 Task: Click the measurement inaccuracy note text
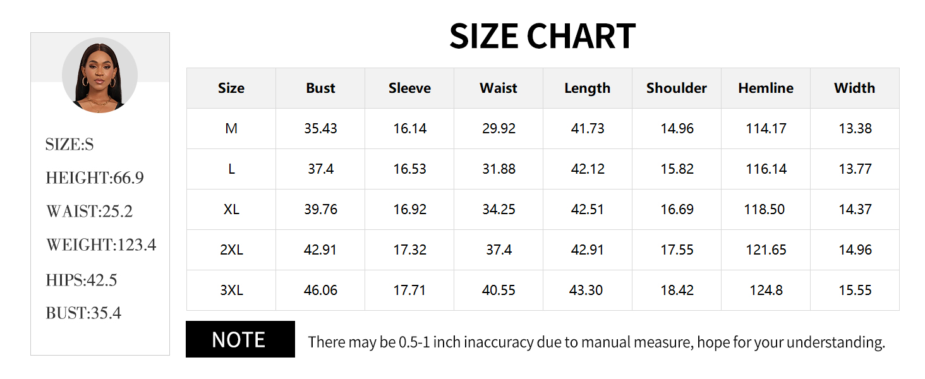(x=596, y=342)
